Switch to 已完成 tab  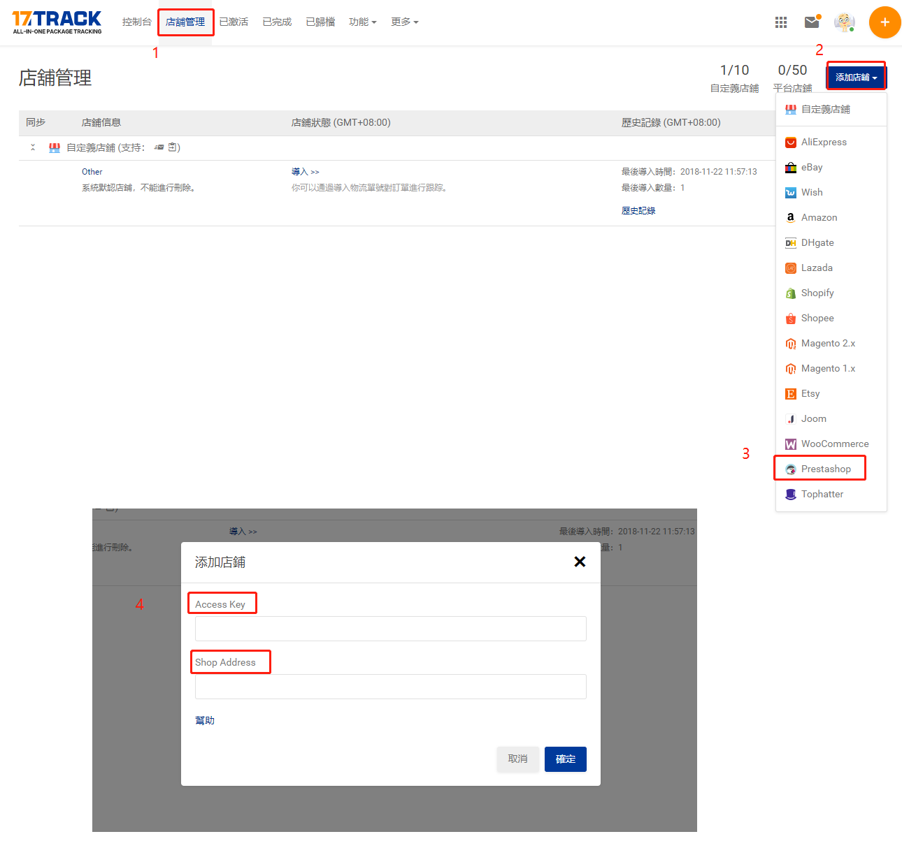pos(277,22)
